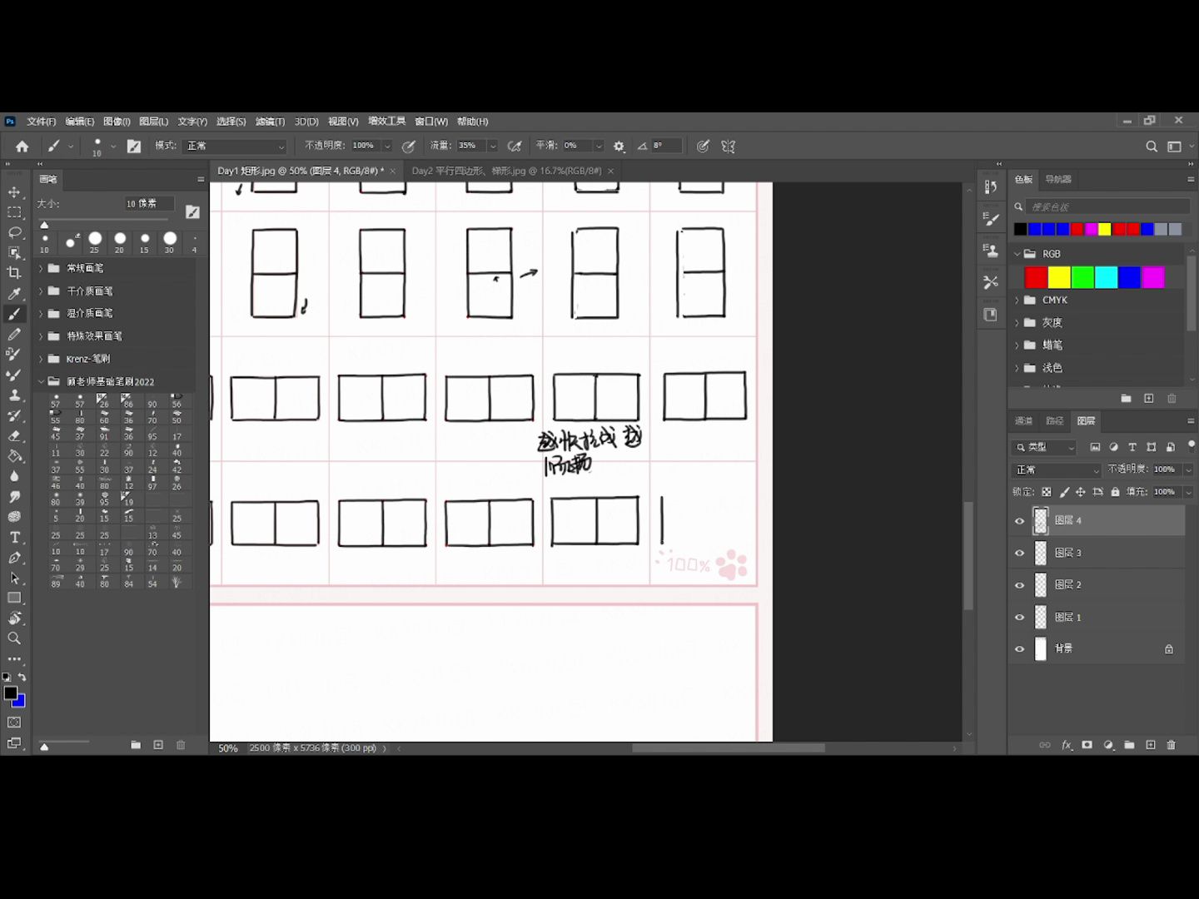Open Clone Source dock icon
The image size is (1199, 899).
coord(990,250)
